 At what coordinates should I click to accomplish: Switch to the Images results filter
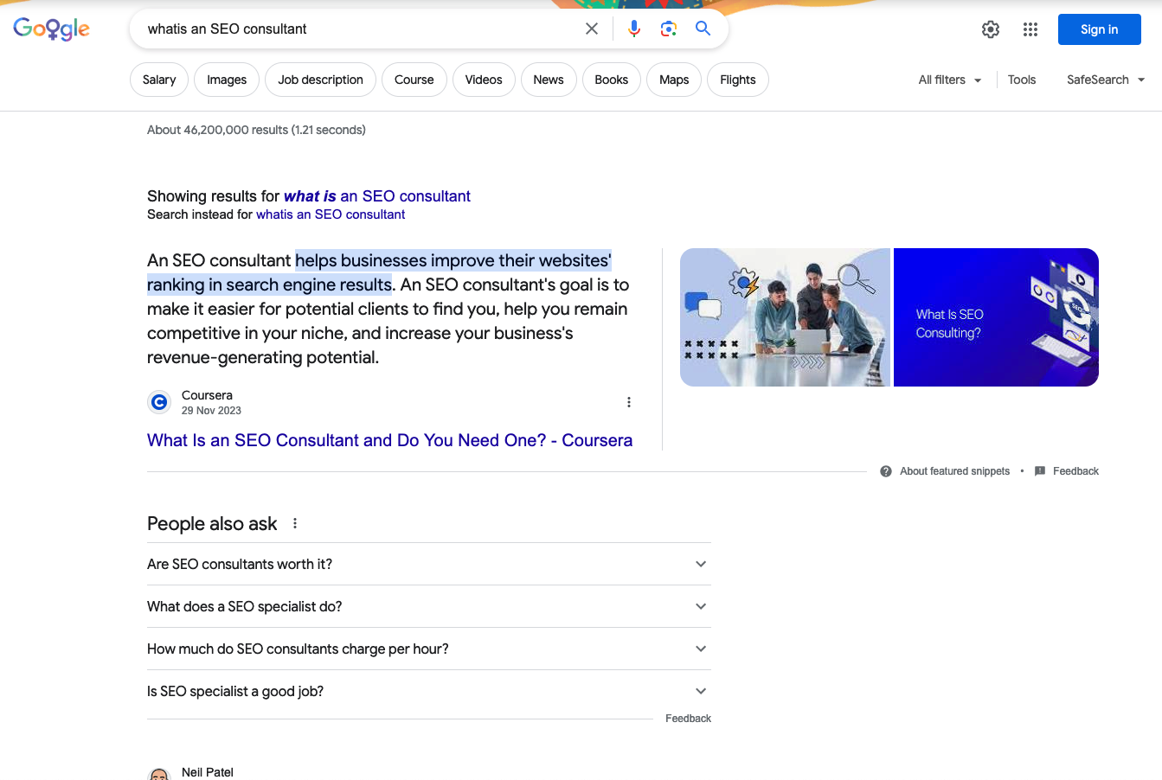click(226, 79)
